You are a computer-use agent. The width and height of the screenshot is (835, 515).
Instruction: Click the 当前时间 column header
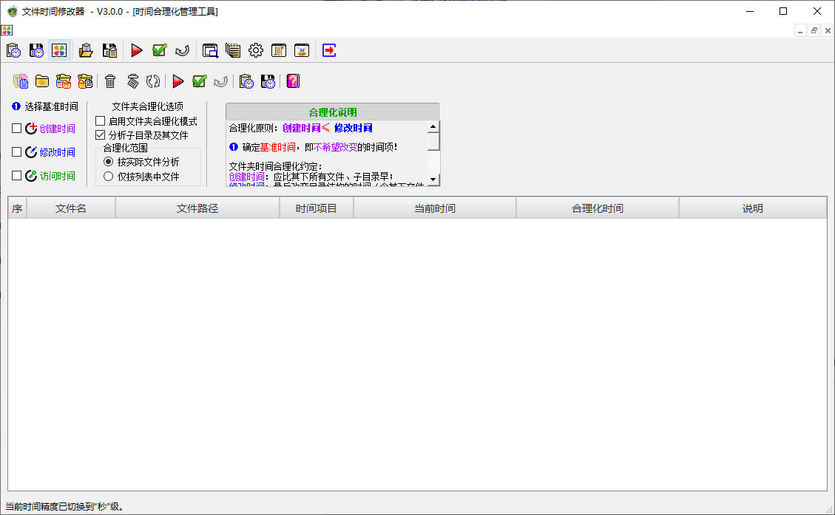tap(435, 208)
